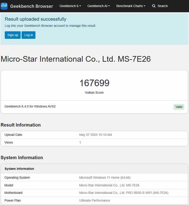189x205 pixels.
Task: Click the System Information table header
Action: pyautogui.click(x=19, y=169)
